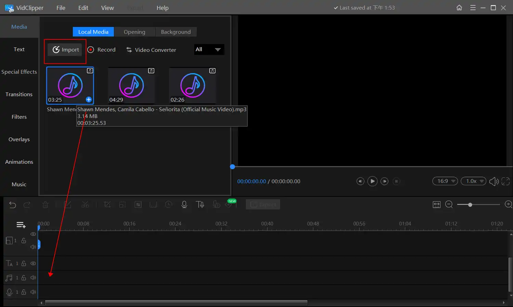Click the Export button
The image size is (513, 307).
[263, 204]
